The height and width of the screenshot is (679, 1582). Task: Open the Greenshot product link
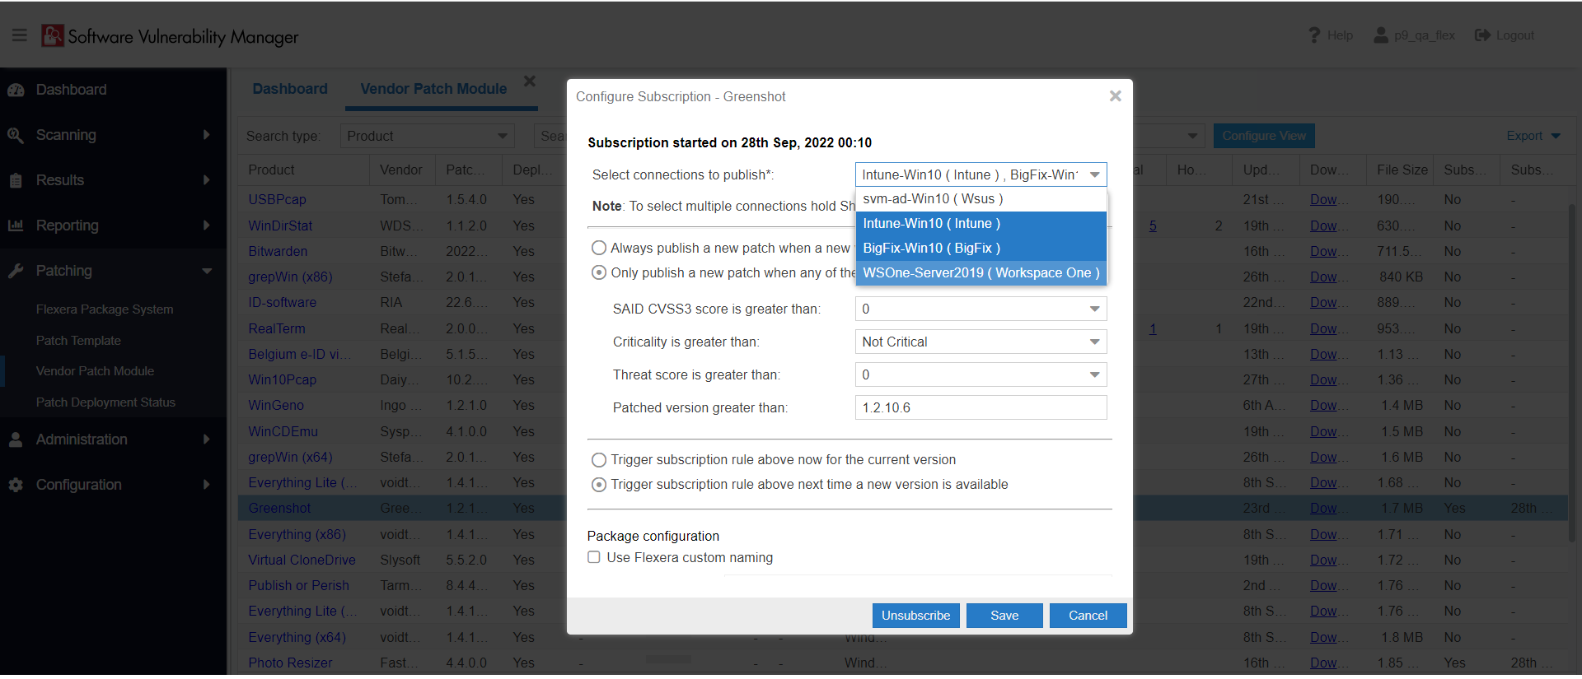[279, 509]
